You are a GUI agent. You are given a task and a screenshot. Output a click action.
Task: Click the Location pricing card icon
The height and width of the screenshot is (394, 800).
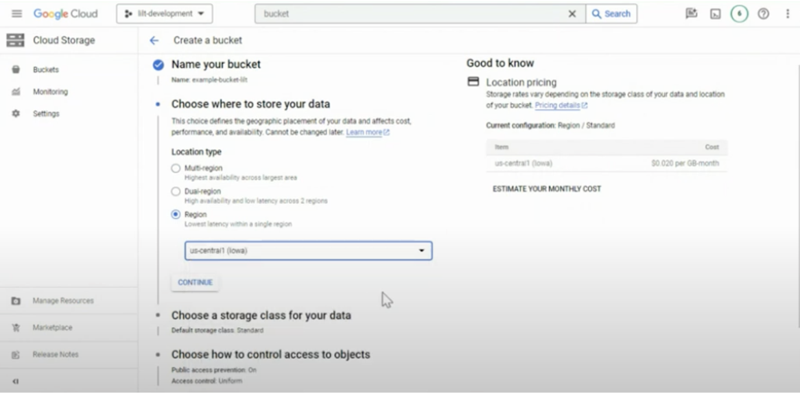point(473,82)
